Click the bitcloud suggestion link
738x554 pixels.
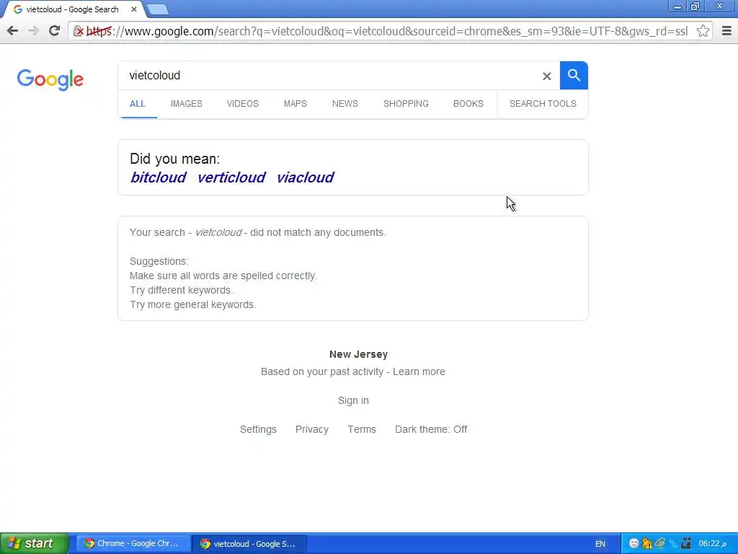coord(158,177)
